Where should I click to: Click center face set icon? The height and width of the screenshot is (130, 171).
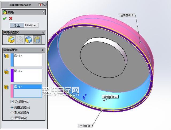6,72
